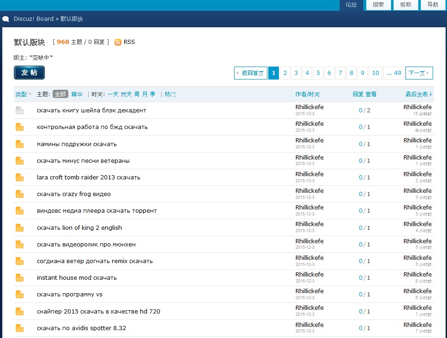Image resolution: width=447 pixels, height=338 pixels.
Task: Open the 搜索 search tab
Action: point(378,5)
